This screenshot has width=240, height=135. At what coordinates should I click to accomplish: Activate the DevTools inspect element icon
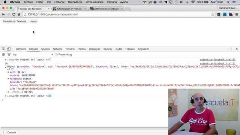(3, 49)
